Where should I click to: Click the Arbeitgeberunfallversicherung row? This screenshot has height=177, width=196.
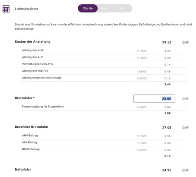[103, 78]
